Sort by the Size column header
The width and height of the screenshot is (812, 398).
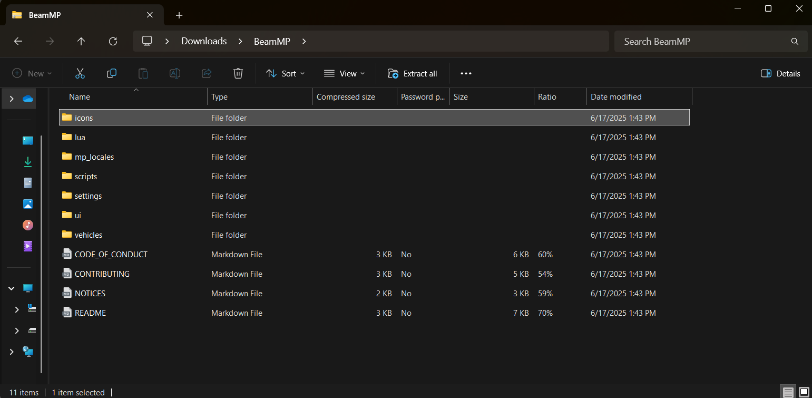click(x=492, y=97)
